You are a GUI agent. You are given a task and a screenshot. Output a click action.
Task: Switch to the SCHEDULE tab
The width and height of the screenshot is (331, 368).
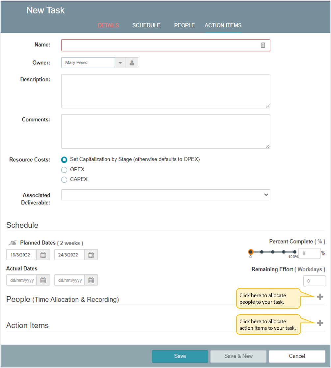pos(146,25)
